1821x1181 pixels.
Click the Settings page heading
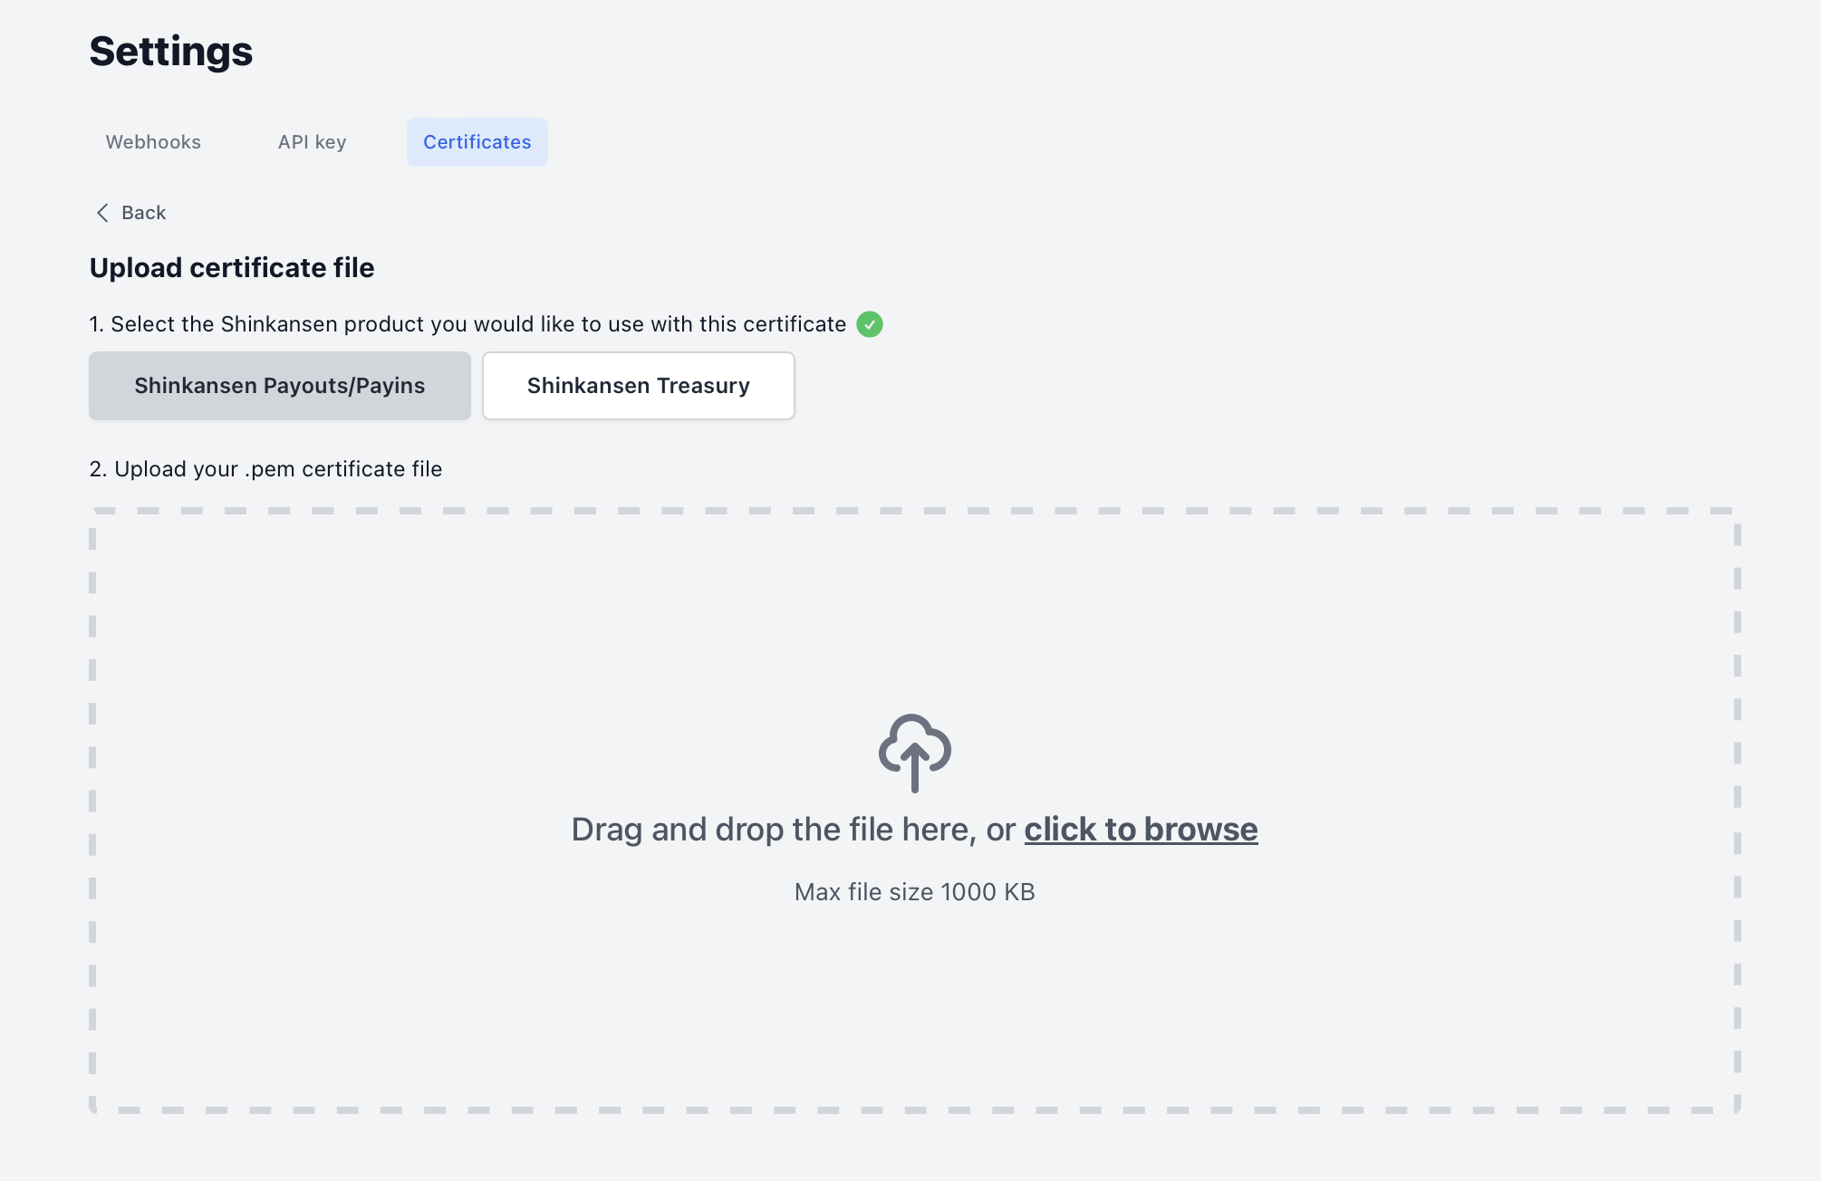[171, 51]
